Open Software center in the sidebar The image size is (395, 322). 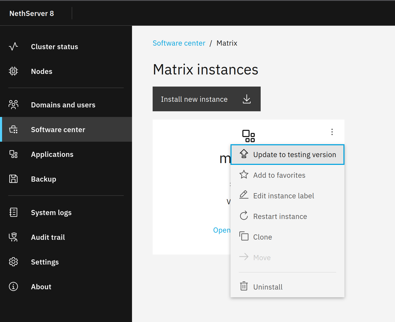tap(58, 130)
